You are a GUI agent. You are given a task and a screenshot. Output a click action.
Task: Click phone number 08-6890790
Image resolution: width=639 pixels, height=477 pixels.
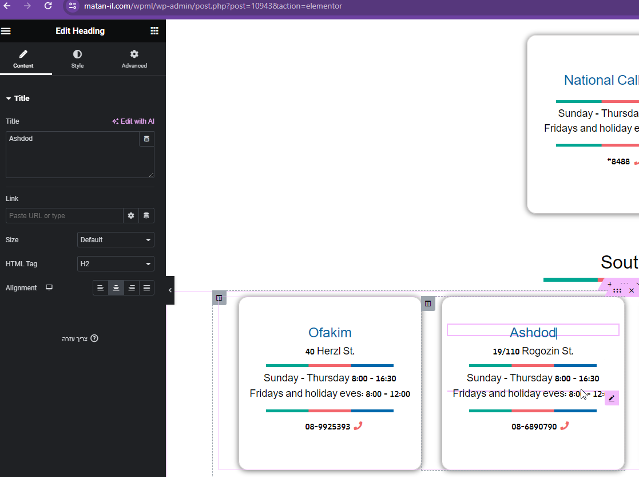[x=534, y=427]
